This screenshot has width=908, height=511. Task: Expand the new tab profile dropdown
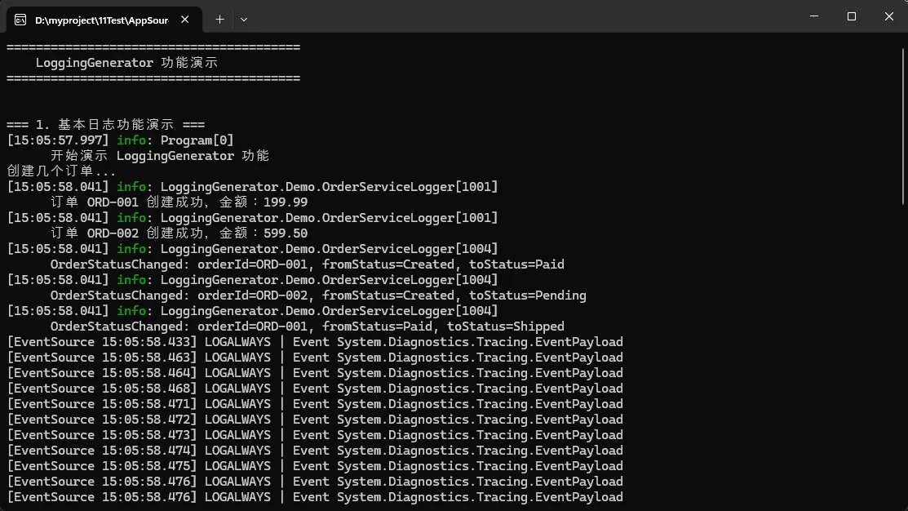[244, 19]
